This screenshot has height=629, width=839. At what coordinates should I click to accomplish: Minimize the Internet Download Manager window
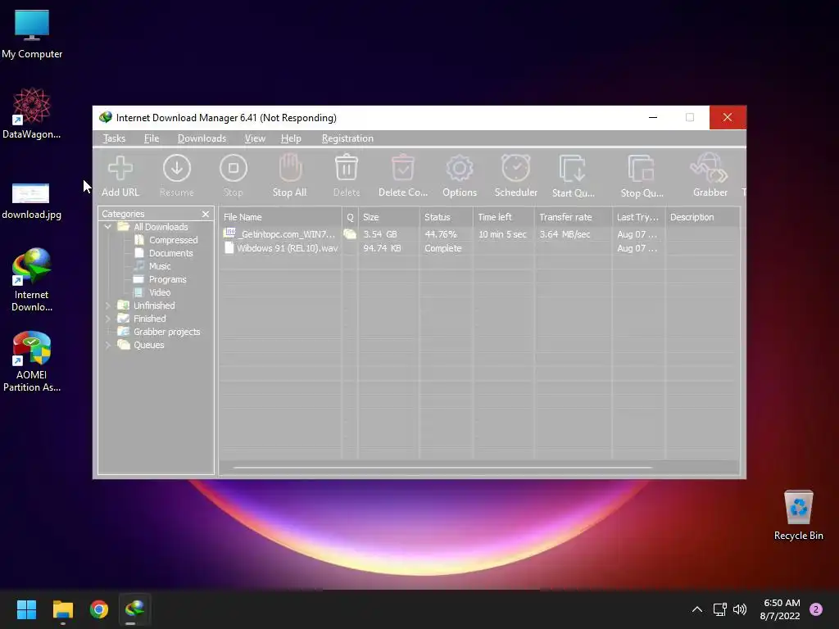pos(653,118)
